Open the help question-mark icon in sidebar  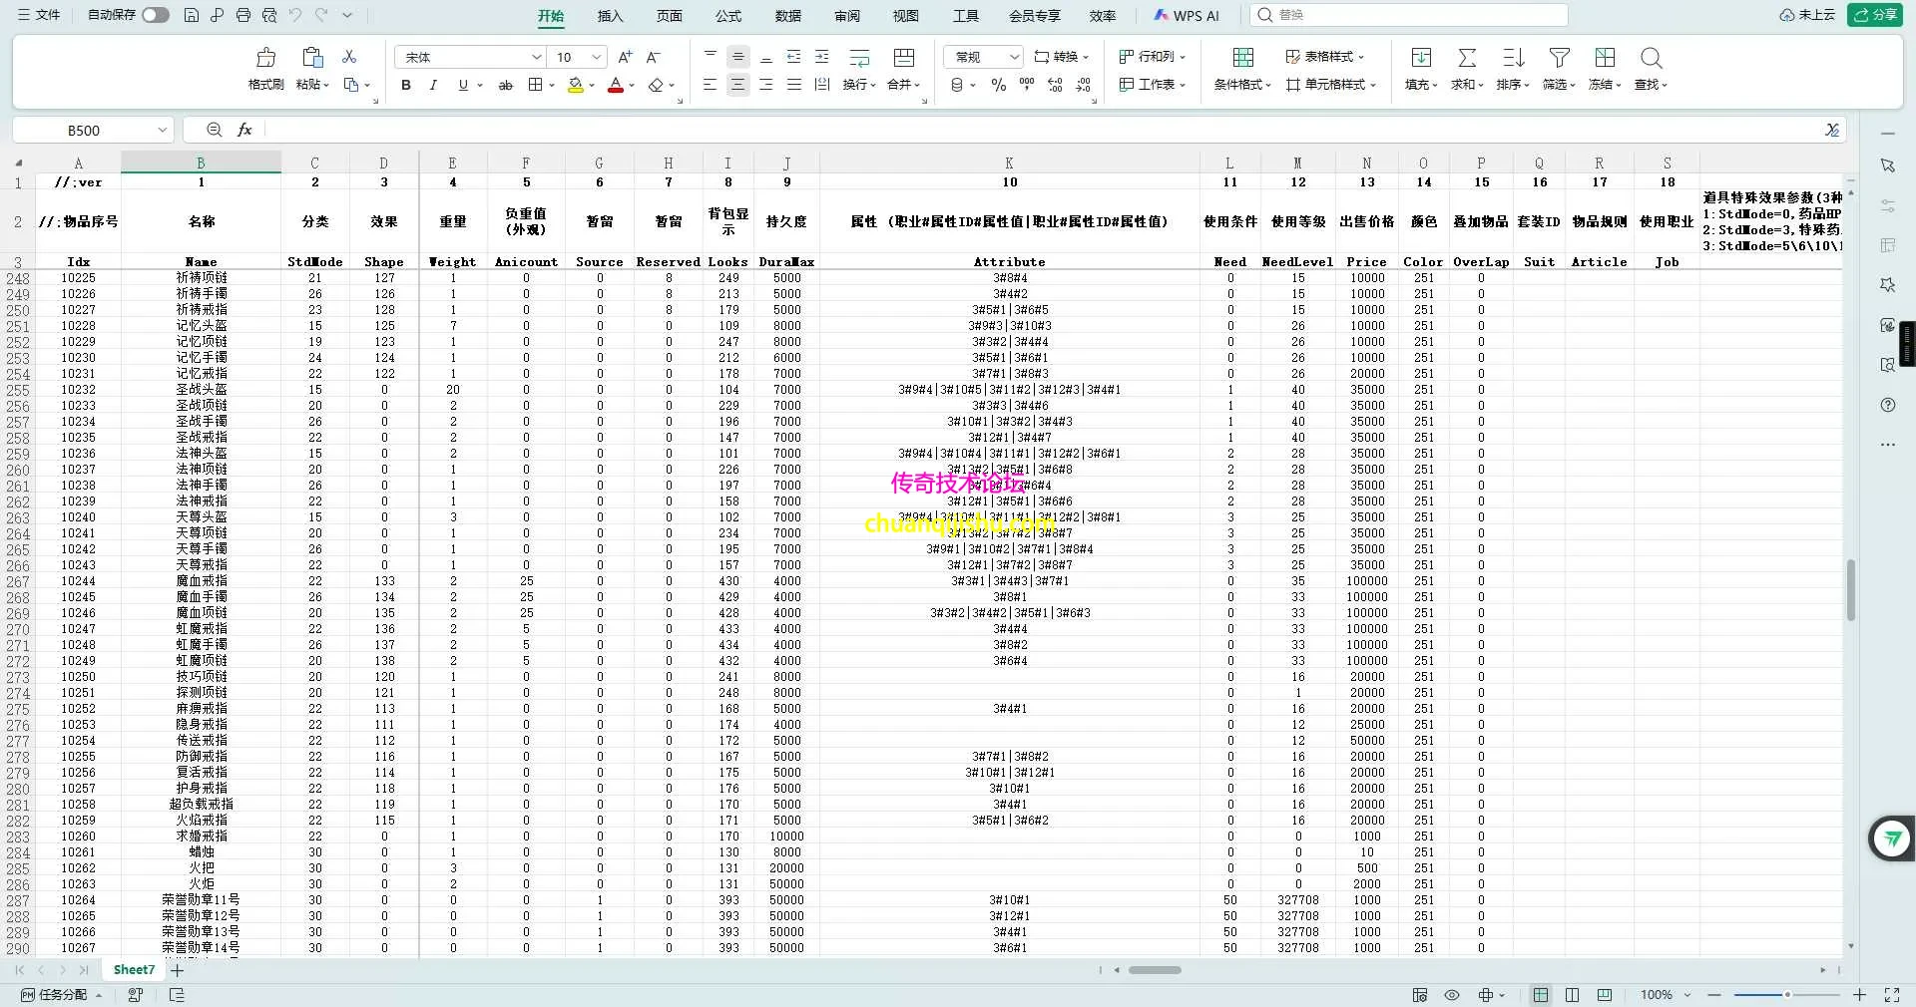[x=1887, y=405]
